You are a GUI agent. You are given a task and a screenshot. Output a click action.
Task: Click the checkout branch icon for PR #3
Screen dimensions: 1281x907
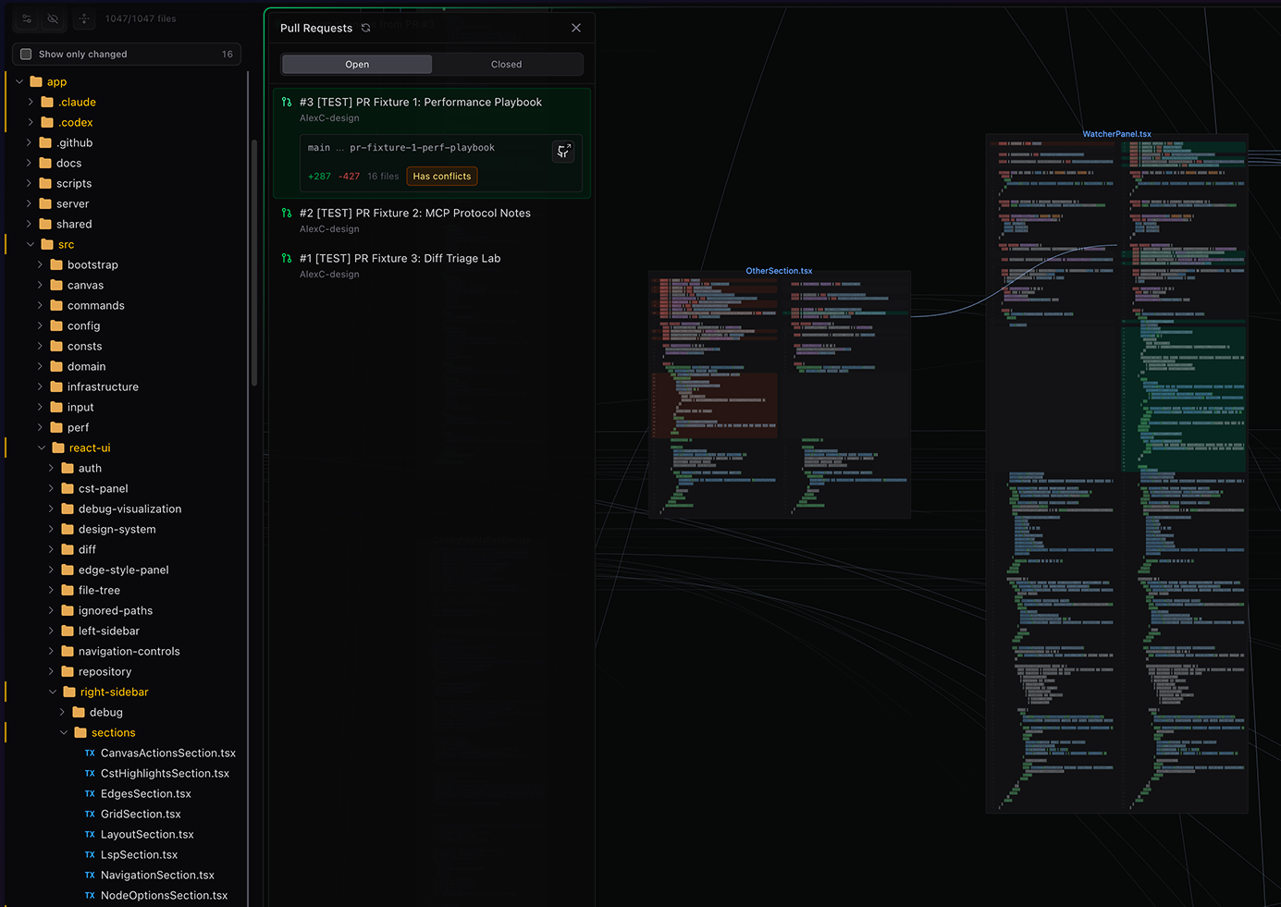pyautogui.click(x=563, y=151)
